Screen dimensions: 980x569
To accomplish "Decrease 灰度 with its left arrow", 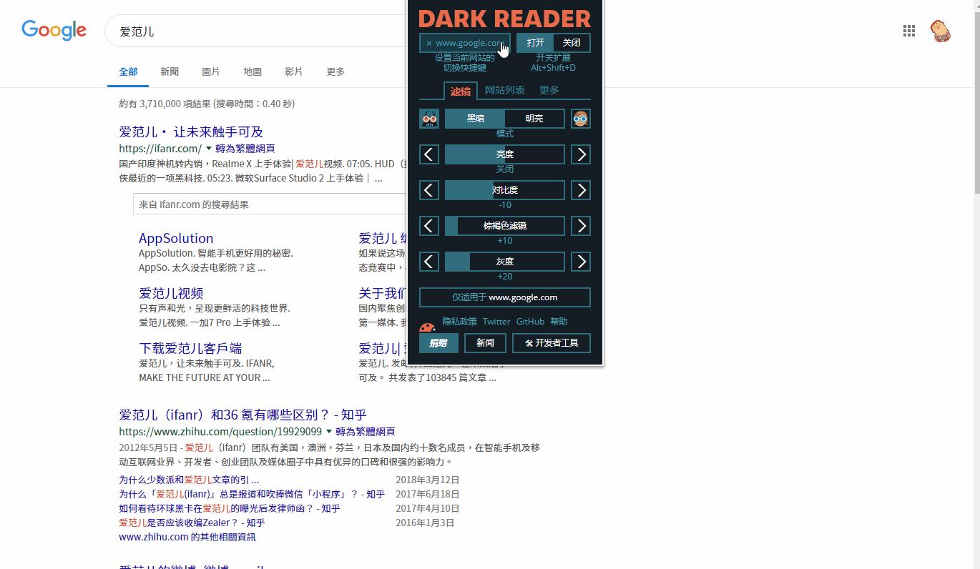I will [429, 262].
